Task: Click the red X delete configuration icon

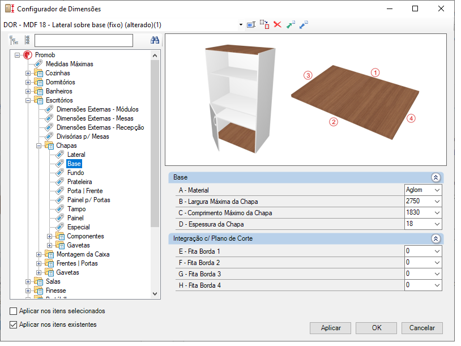Action: pyautogui.click(x=278, y=24)
